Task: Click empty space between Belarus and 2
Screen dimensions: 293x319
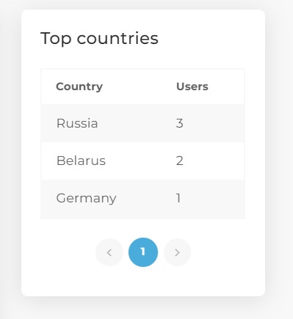Action: (x=141, y=161)
